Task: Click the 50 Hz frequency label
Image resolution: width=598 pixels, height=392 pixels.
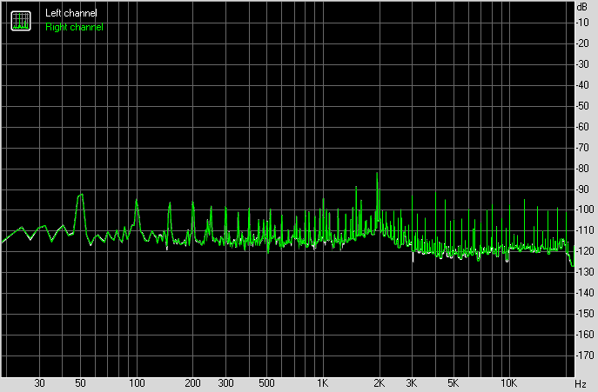Action: point(80,383)
